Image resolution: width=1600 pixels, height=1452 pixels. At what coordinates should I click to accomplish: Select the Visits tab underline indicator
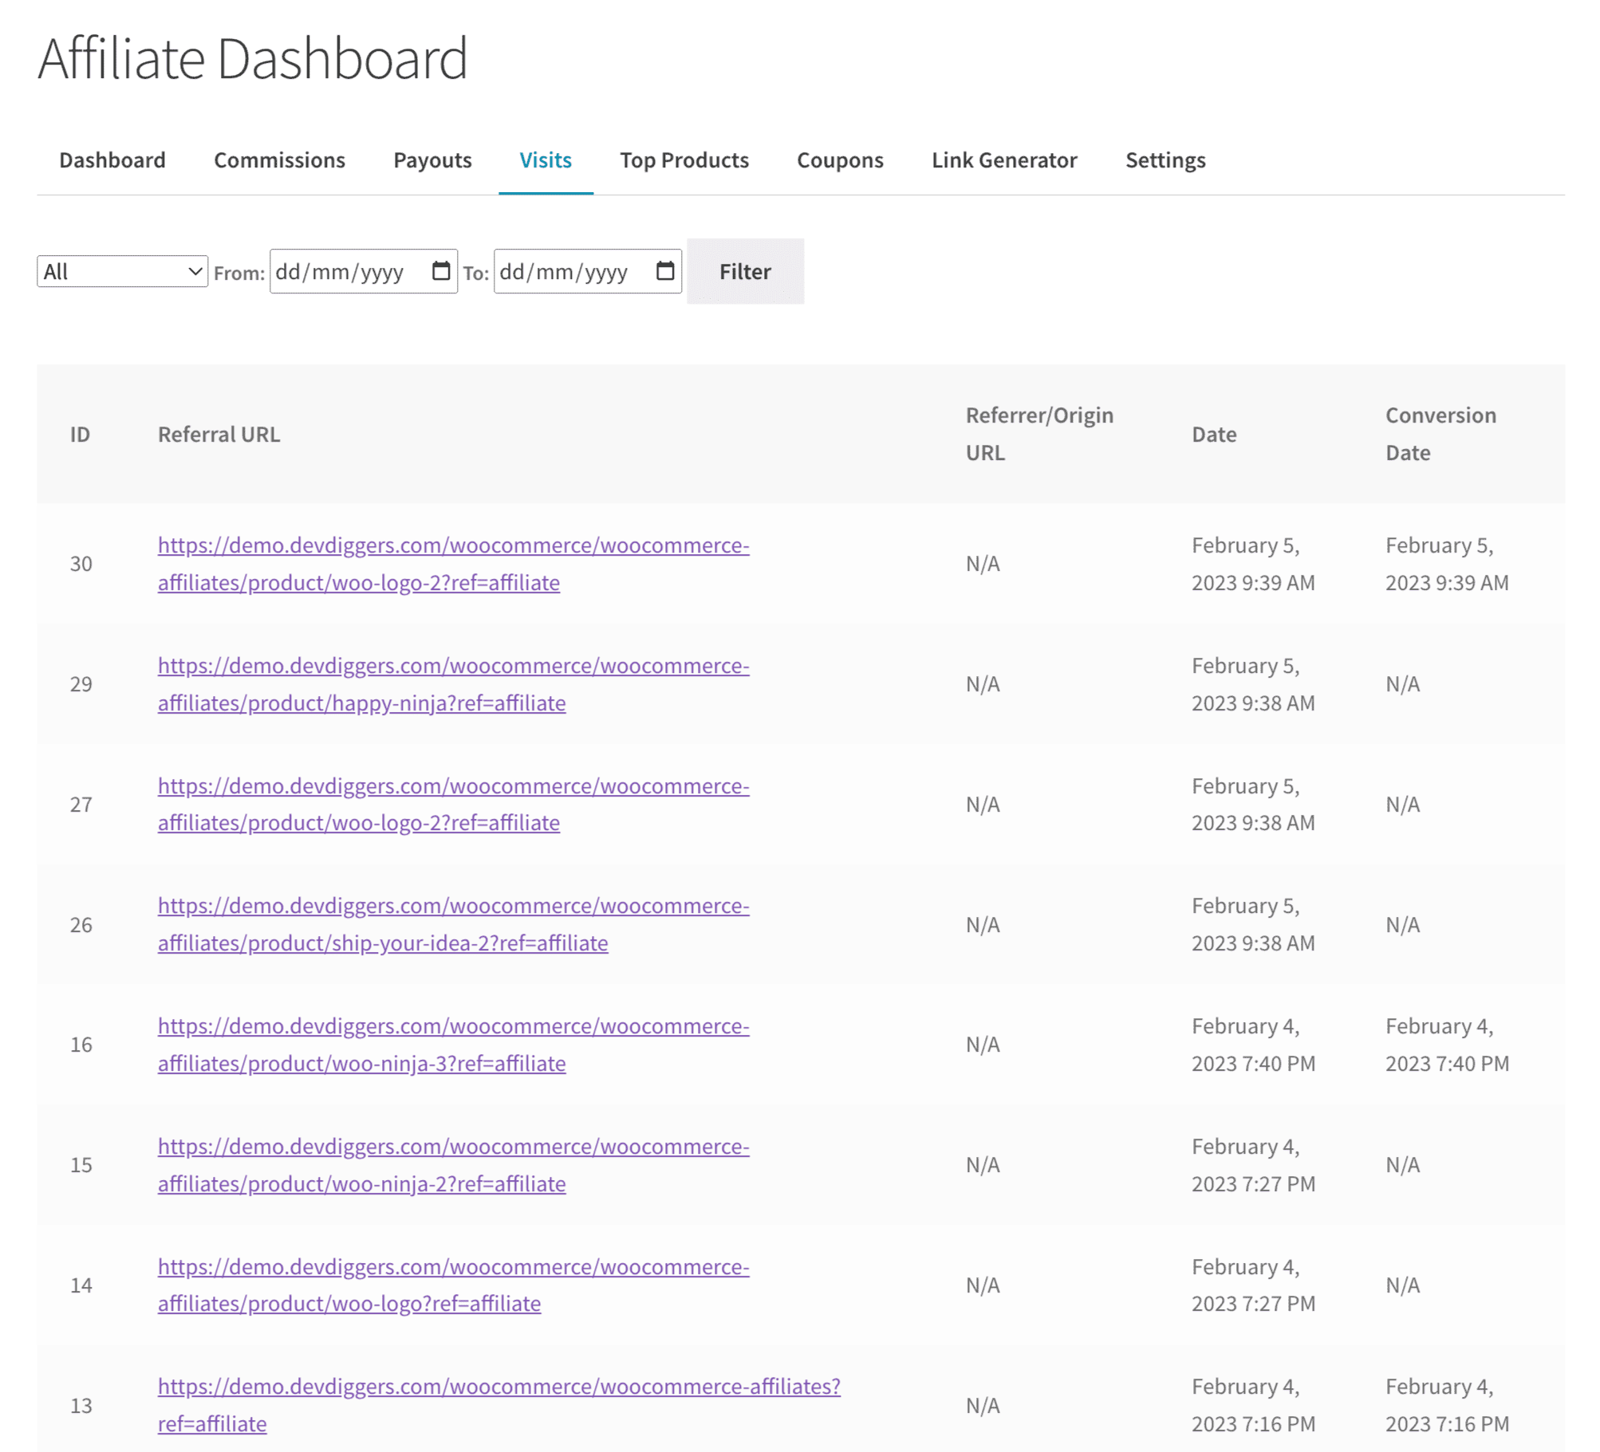545,192
